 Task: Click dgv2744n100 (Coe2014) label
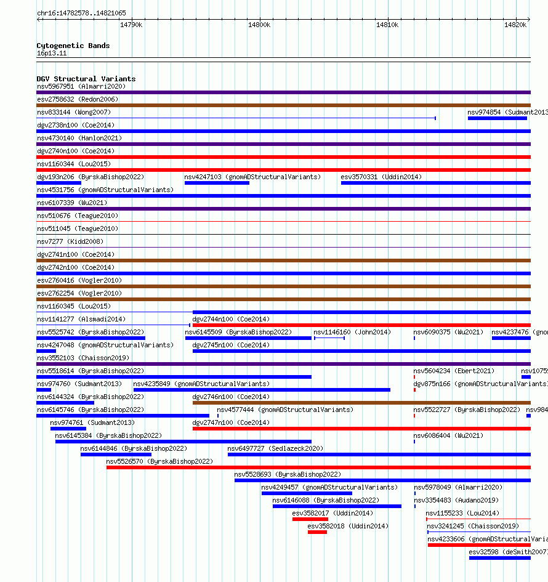click(231, 319)
